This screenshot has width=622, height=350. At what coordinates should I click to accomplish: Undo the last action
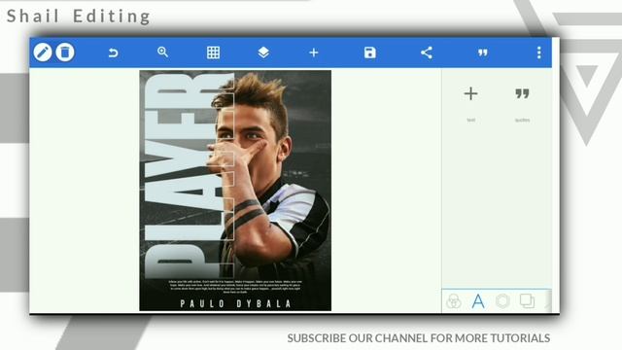(x=113, y=52)
